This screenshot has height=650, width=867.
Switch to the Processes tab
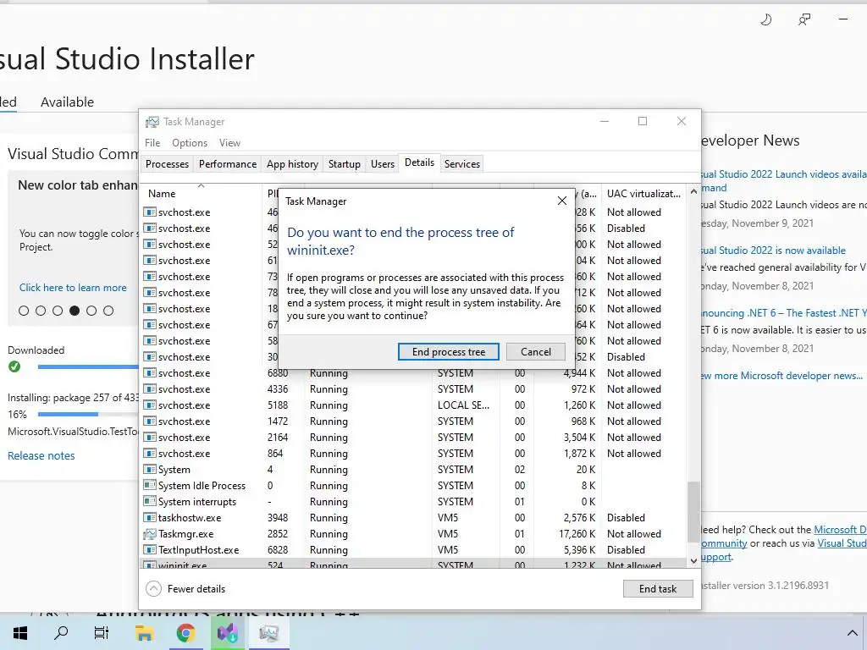167,163
